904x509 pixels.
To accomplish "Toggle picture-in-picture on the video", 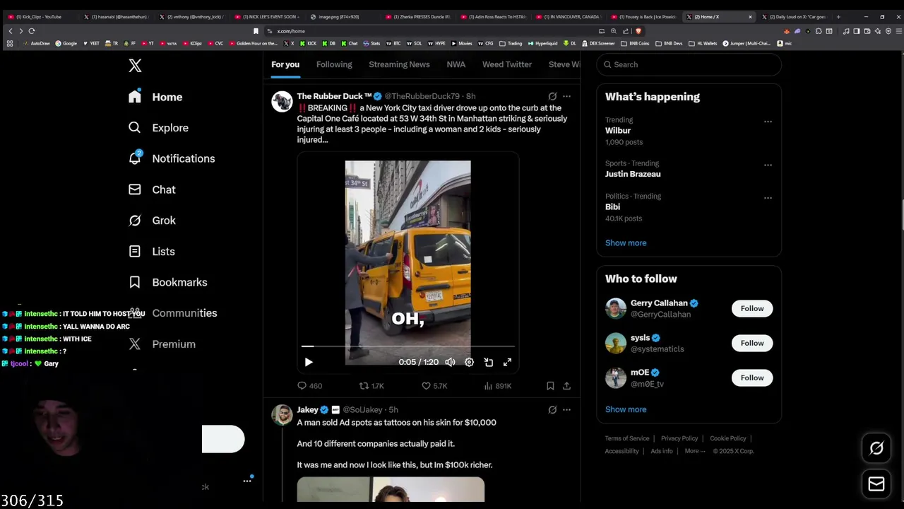I will point(488,362).
